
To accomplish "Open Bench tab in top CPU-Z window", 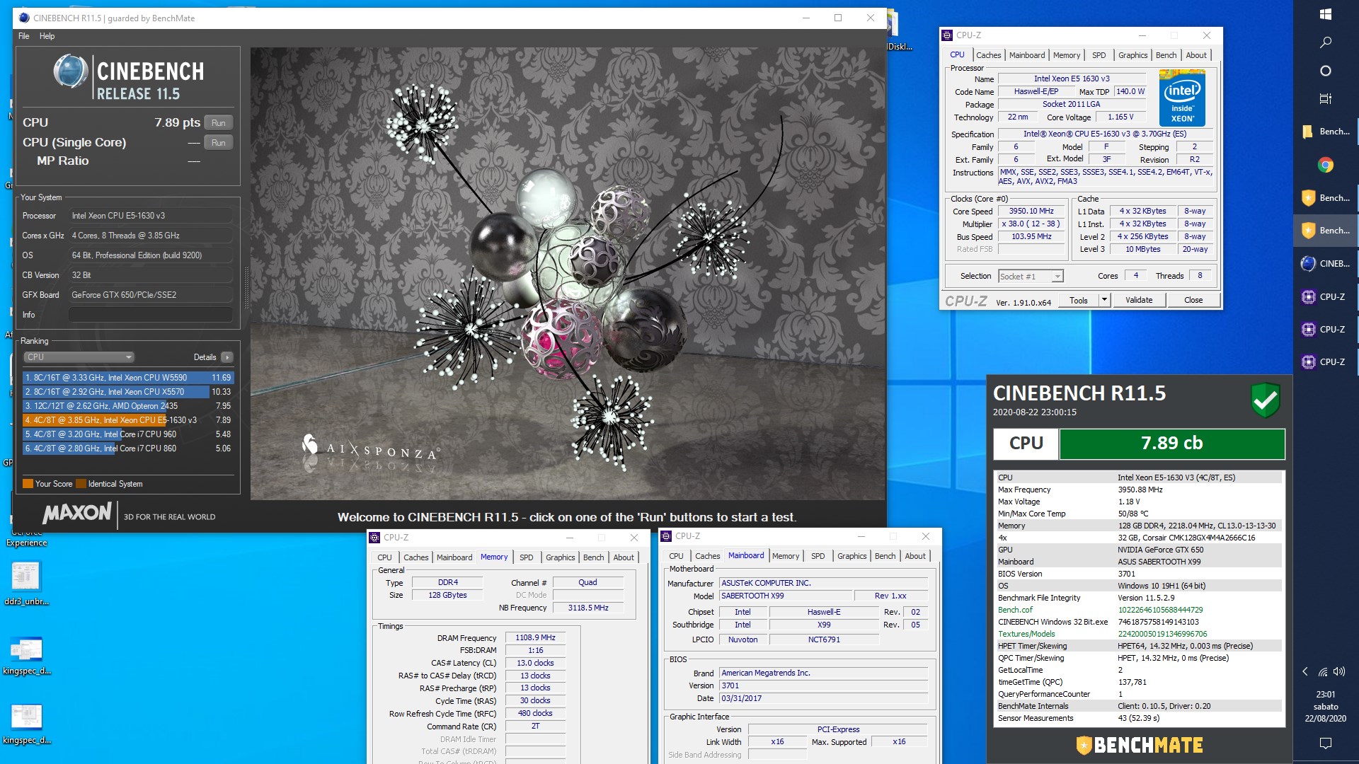I will (1166, 55).
